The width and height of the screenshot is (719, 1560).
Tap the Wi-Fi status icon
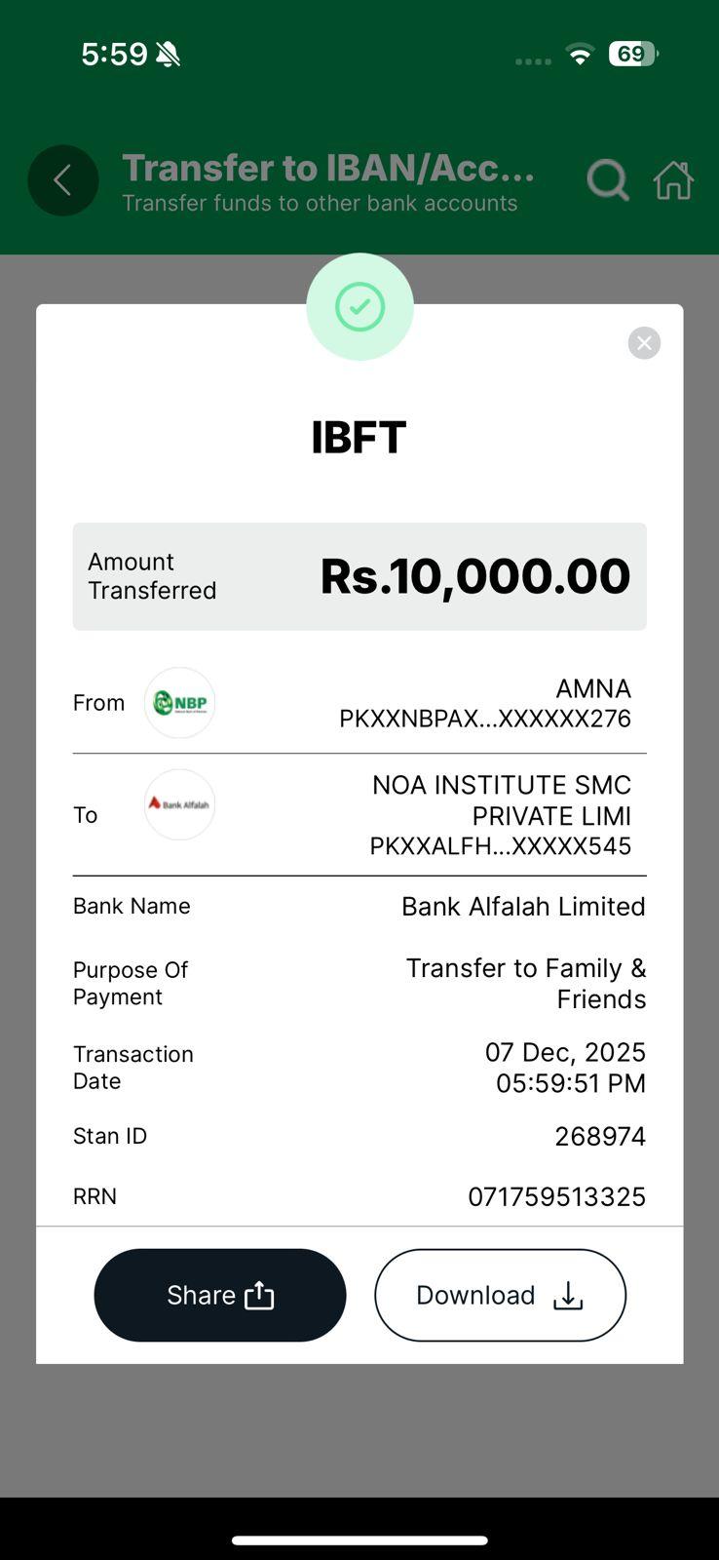(x=581, y=55)
